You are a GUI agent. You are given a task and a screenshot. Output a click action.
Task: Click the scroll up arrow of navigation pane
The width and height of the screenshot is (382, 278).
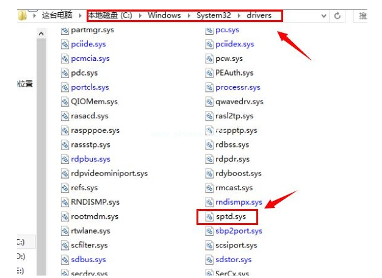42,34
